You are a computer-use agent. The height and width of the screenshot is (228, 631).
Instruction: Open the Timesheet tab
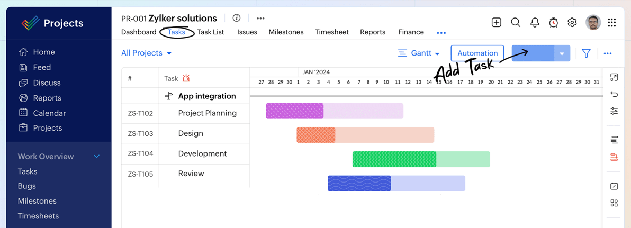pyautogui.click(x=332, y=32)
